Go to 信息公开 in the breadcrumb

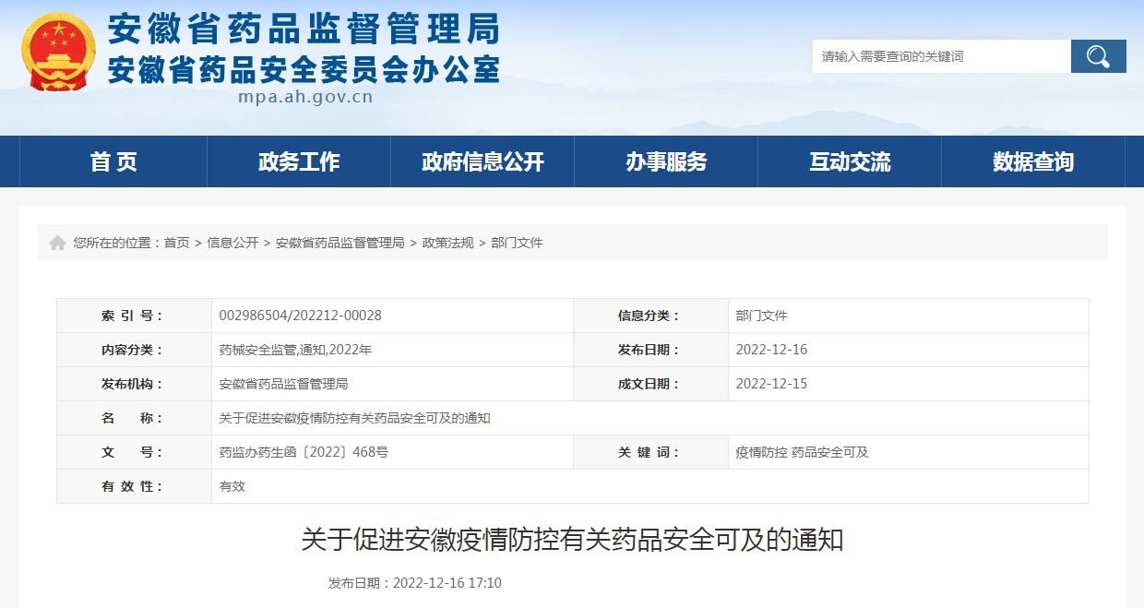point(232,243)
